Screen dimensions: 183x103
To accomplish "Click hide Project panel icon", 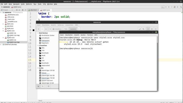I will [x=26, y=10].
